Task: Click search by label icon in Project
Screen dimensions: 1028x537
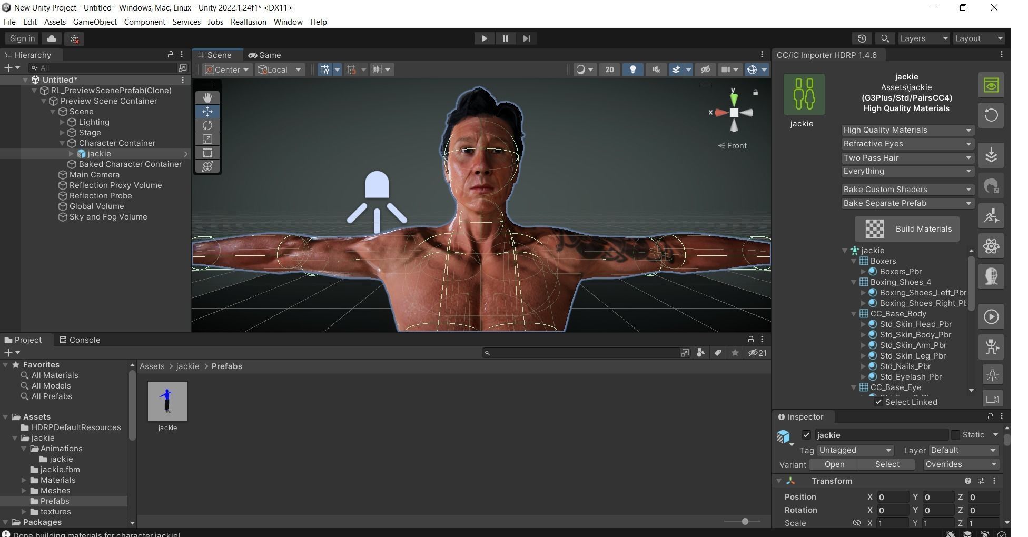Action: click(718, 353)
